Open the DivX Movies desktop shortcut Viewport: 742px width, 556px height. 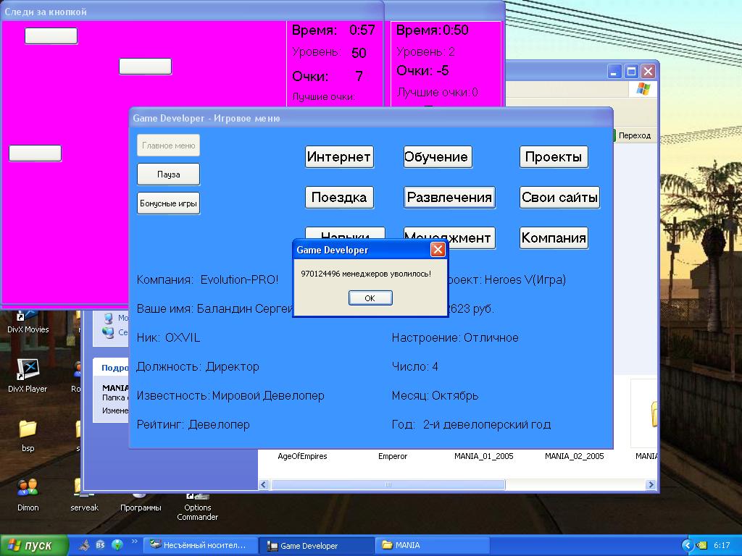pos(28,321)
